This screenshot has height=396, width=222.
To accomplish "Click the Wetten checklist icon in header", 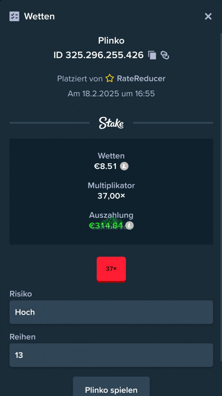I will (x=15, y=16).
